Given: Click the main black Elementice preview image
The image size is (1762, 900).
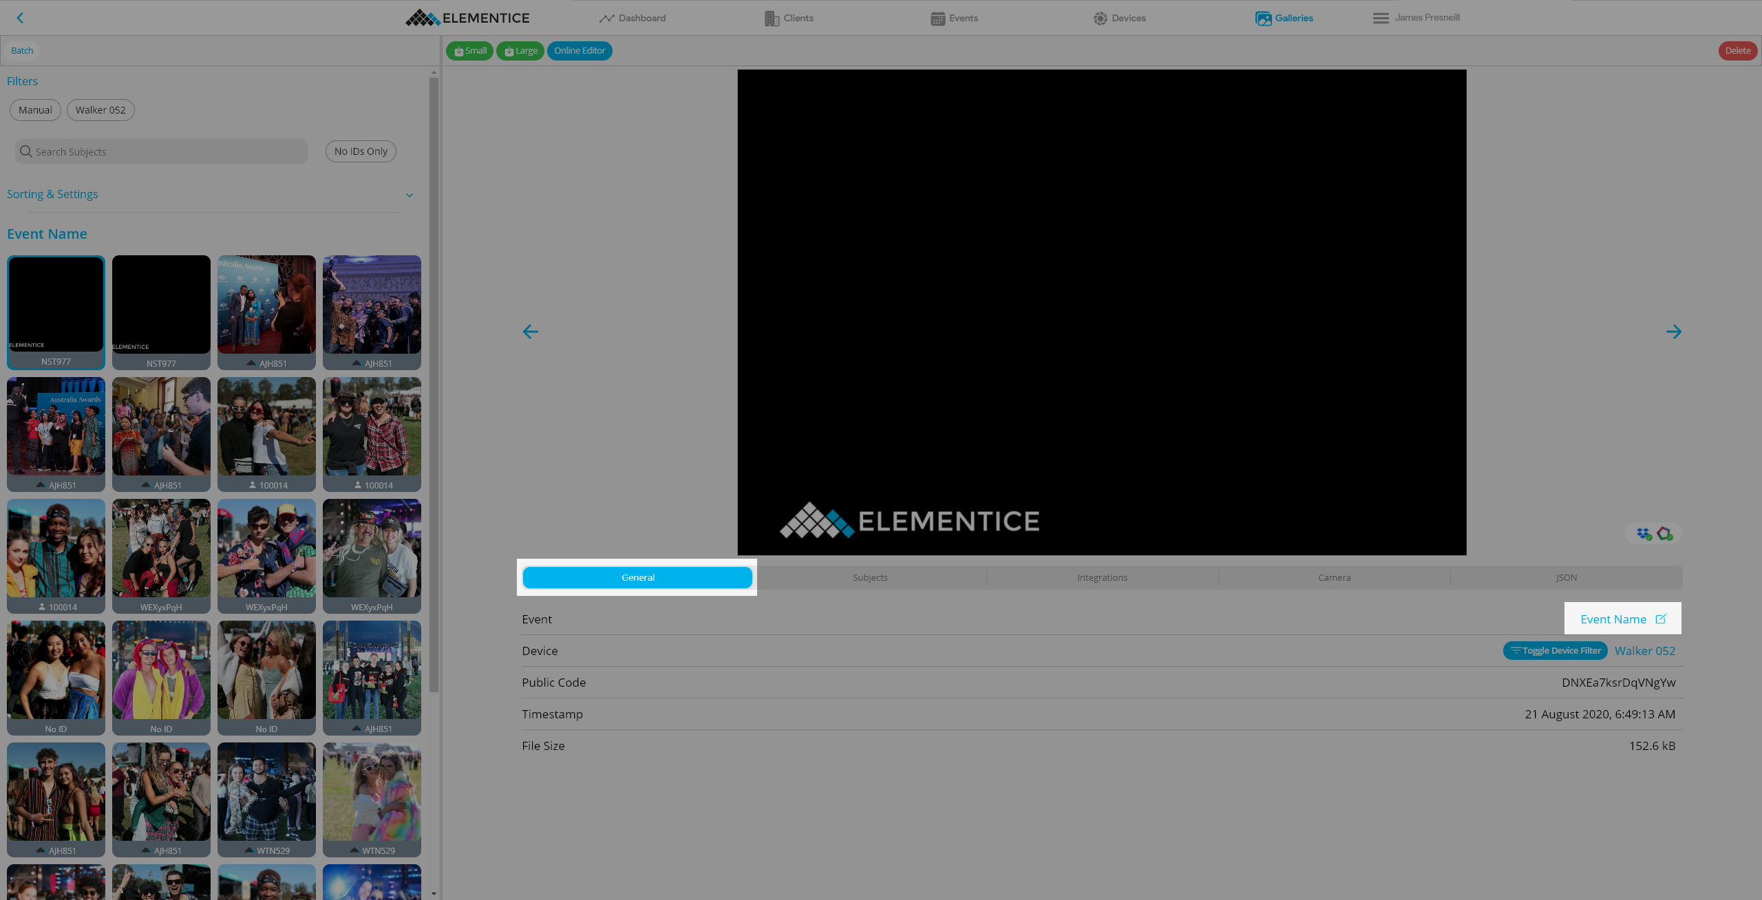Looking at the screenshot, I should [1102, 312].
